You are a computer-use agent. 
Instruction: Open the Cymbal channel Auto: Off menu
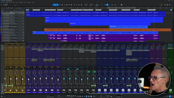(x=28, y=86)
